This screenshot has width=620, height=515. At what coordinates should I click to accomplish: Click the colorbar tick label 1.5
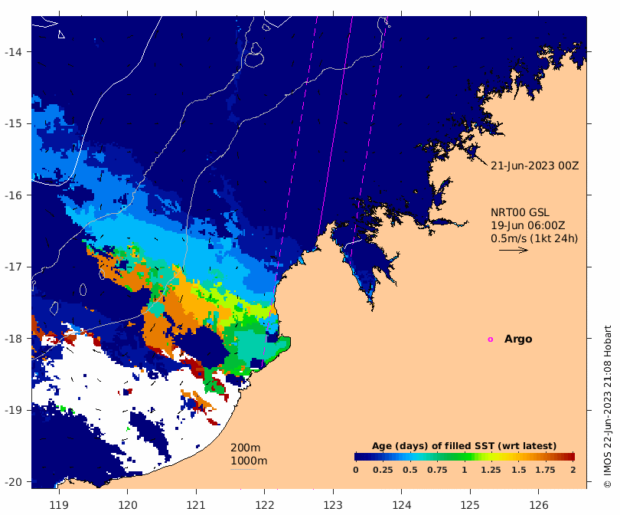tap(519, 471)
